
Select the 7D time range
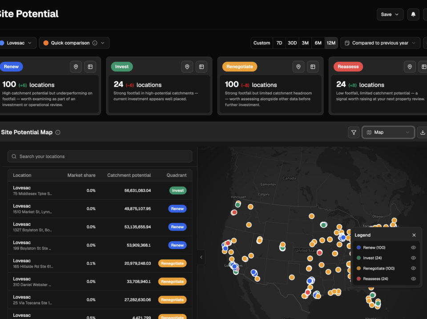279,43
